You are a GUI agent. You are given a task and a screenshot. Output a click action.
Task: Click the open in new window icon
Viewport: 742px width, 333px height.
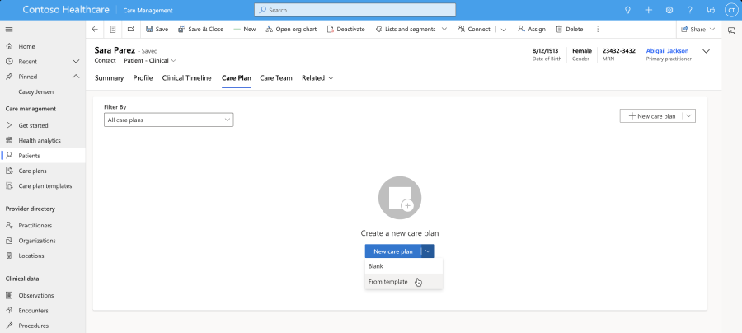tap(130, 29)
